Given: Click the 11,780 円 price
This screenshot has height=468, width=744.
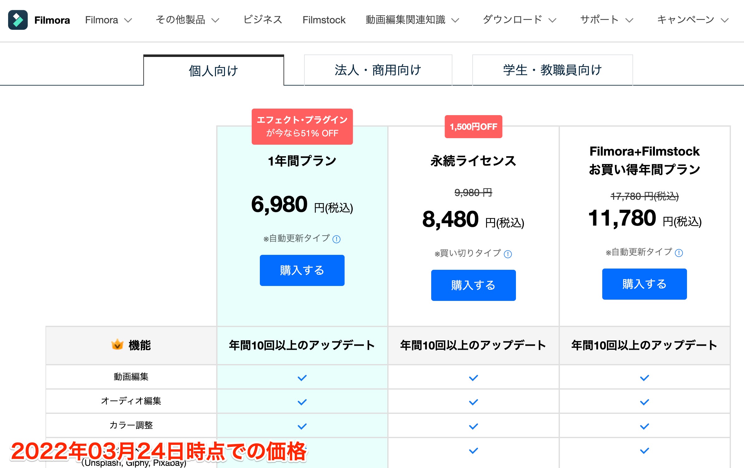Looking at the screenshot, I should pyautogui.click(x=645, y=218).
